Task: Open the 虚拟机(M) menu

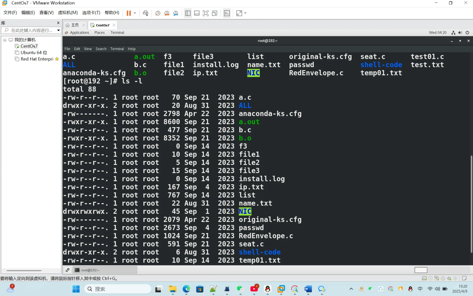Action: pos(68,12)
